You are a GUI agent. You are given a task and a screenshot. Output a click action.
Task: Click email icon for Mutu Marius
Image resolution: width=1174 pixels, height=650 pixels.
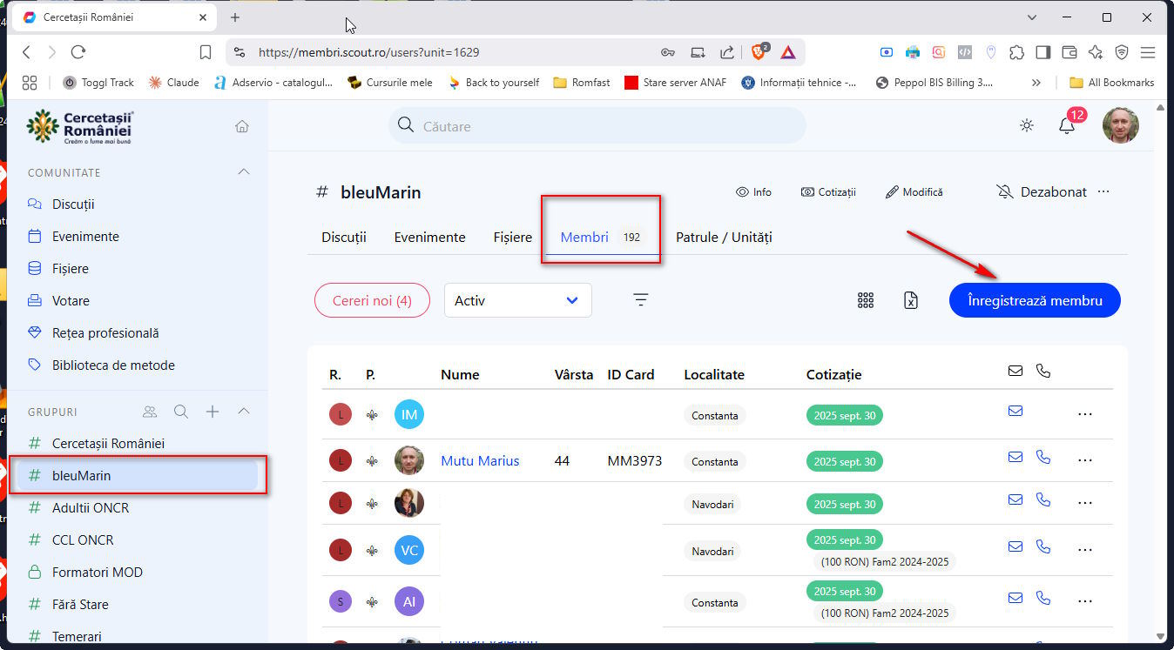(x=1015, y=457)
